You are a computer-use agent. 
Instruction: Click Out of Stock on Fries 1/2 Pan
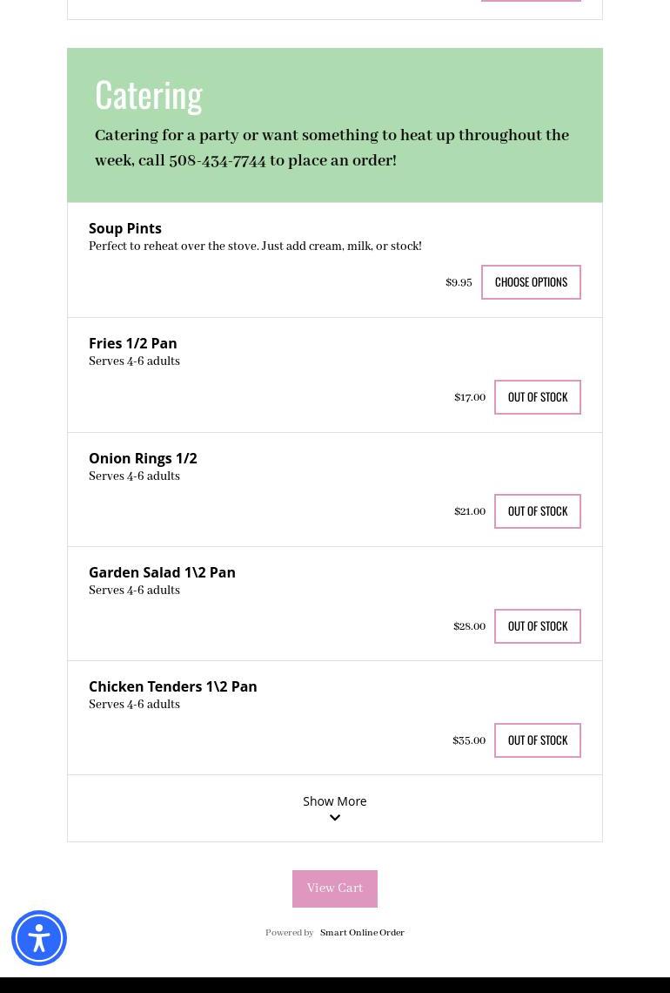pyautogui.click(x=537, y=396)
